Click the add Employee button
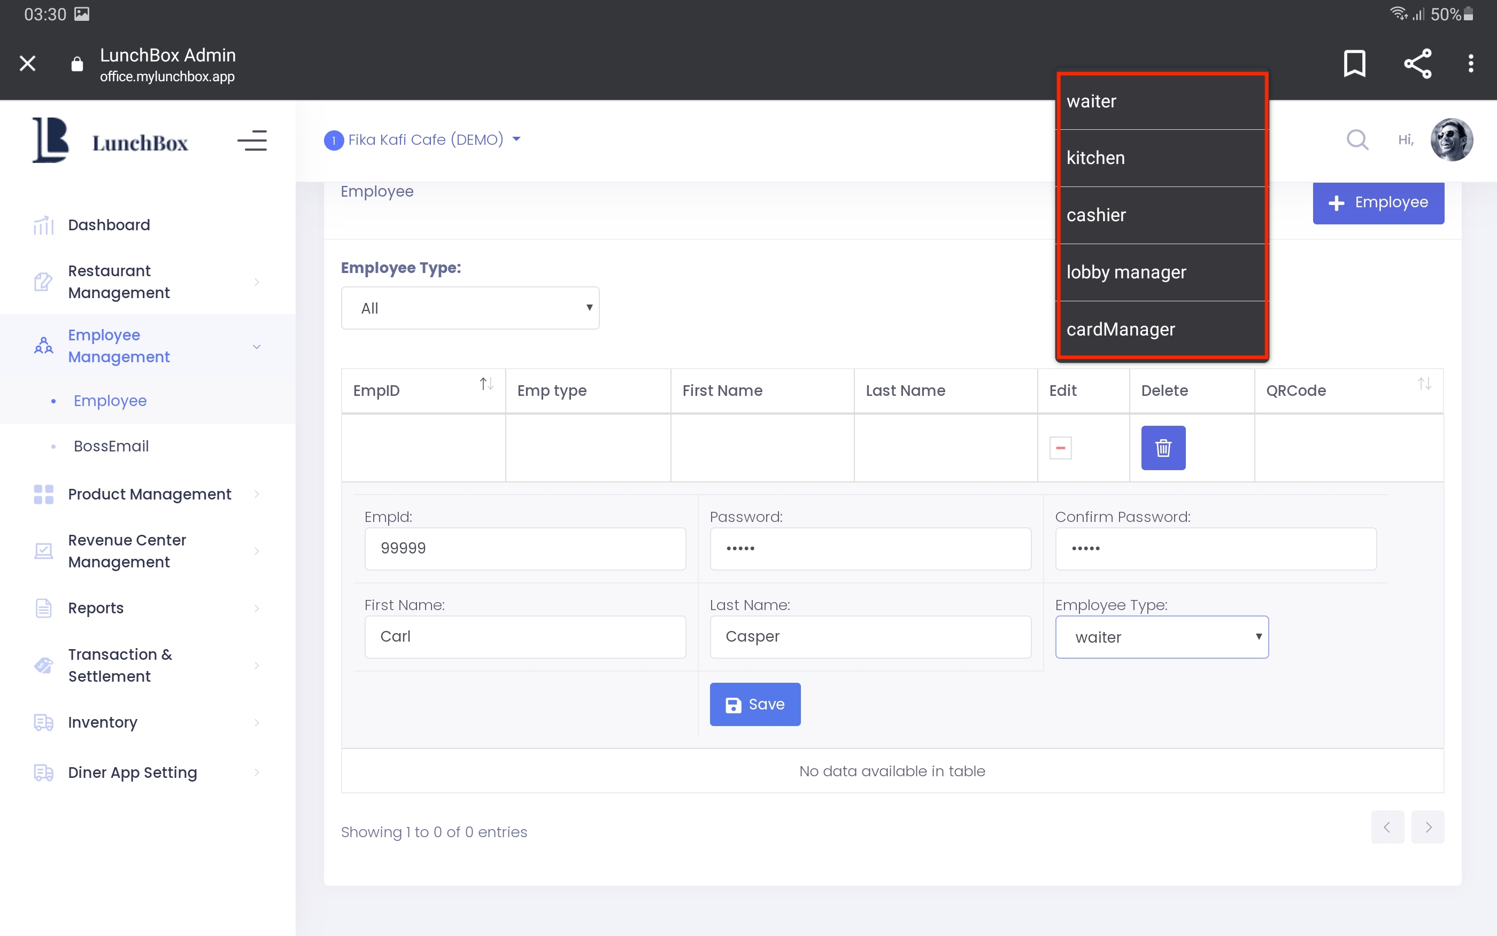 [x=1377, y=202]
